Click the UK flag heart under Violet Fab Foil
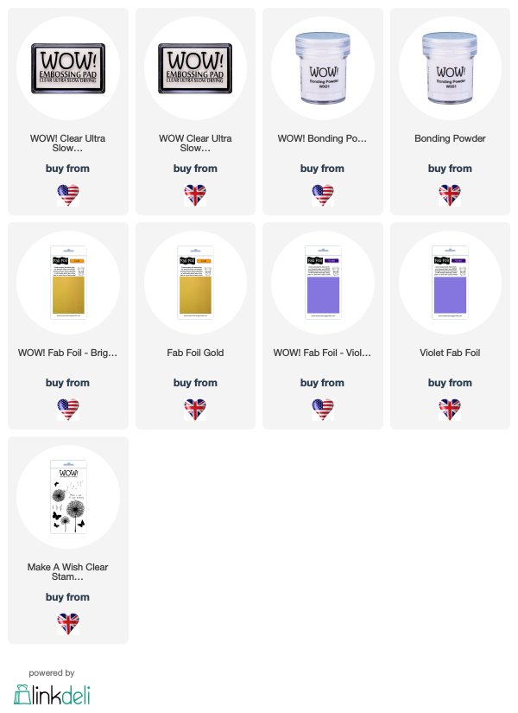The height and width of the screenshot is (713, 518). pos(450,410)
